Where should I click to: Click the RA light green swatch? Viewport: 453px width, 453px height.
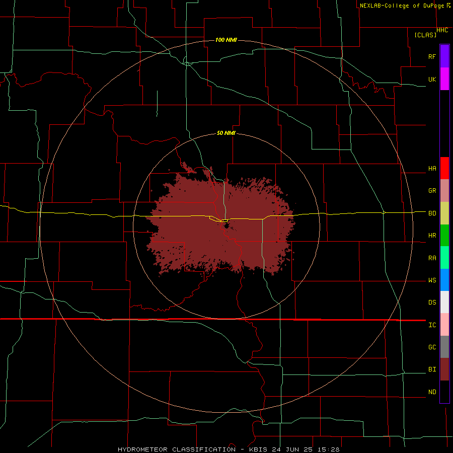(x=444, y=258)
